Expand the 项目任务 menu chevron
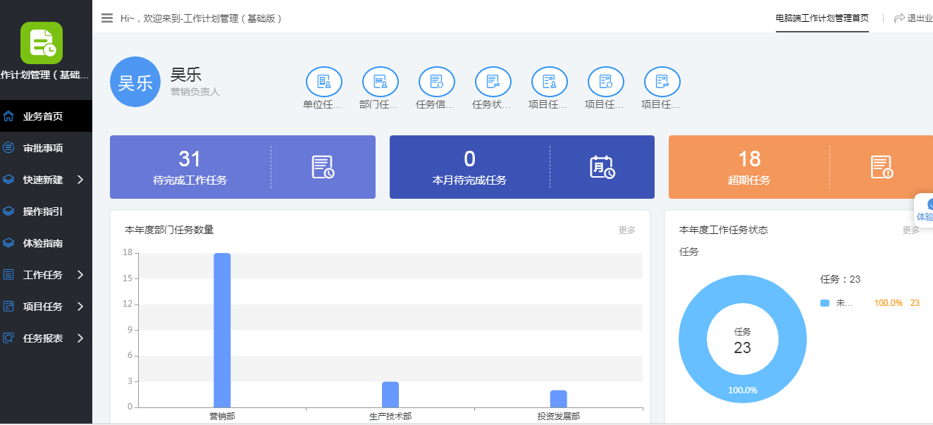 tap(80, 307)
